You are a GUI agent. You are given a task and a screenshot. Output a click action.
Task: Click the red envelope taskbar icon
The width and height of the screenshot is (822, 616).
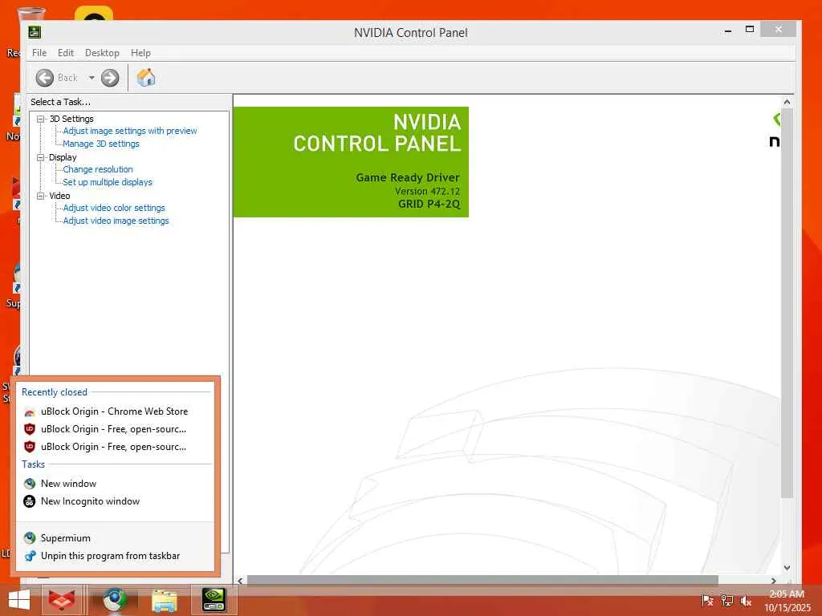(x=61, y=600)
